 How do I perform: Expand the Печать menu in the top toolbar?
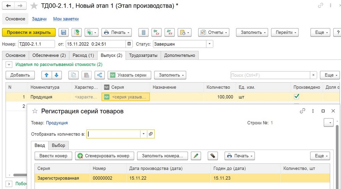click(117, 32)
